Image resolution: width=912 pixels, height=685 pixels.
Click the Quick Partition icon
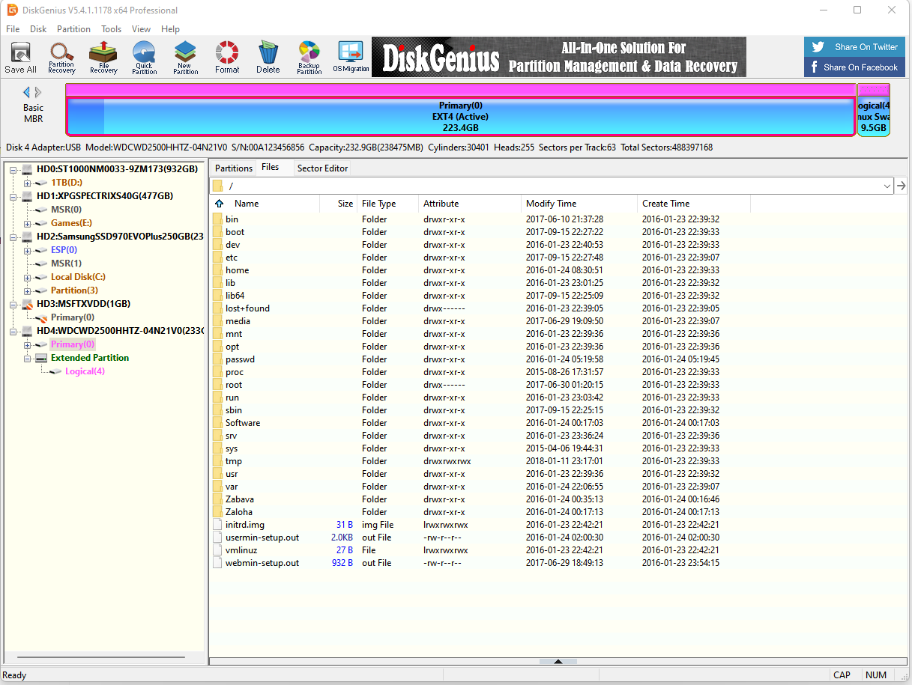(145, 57)
